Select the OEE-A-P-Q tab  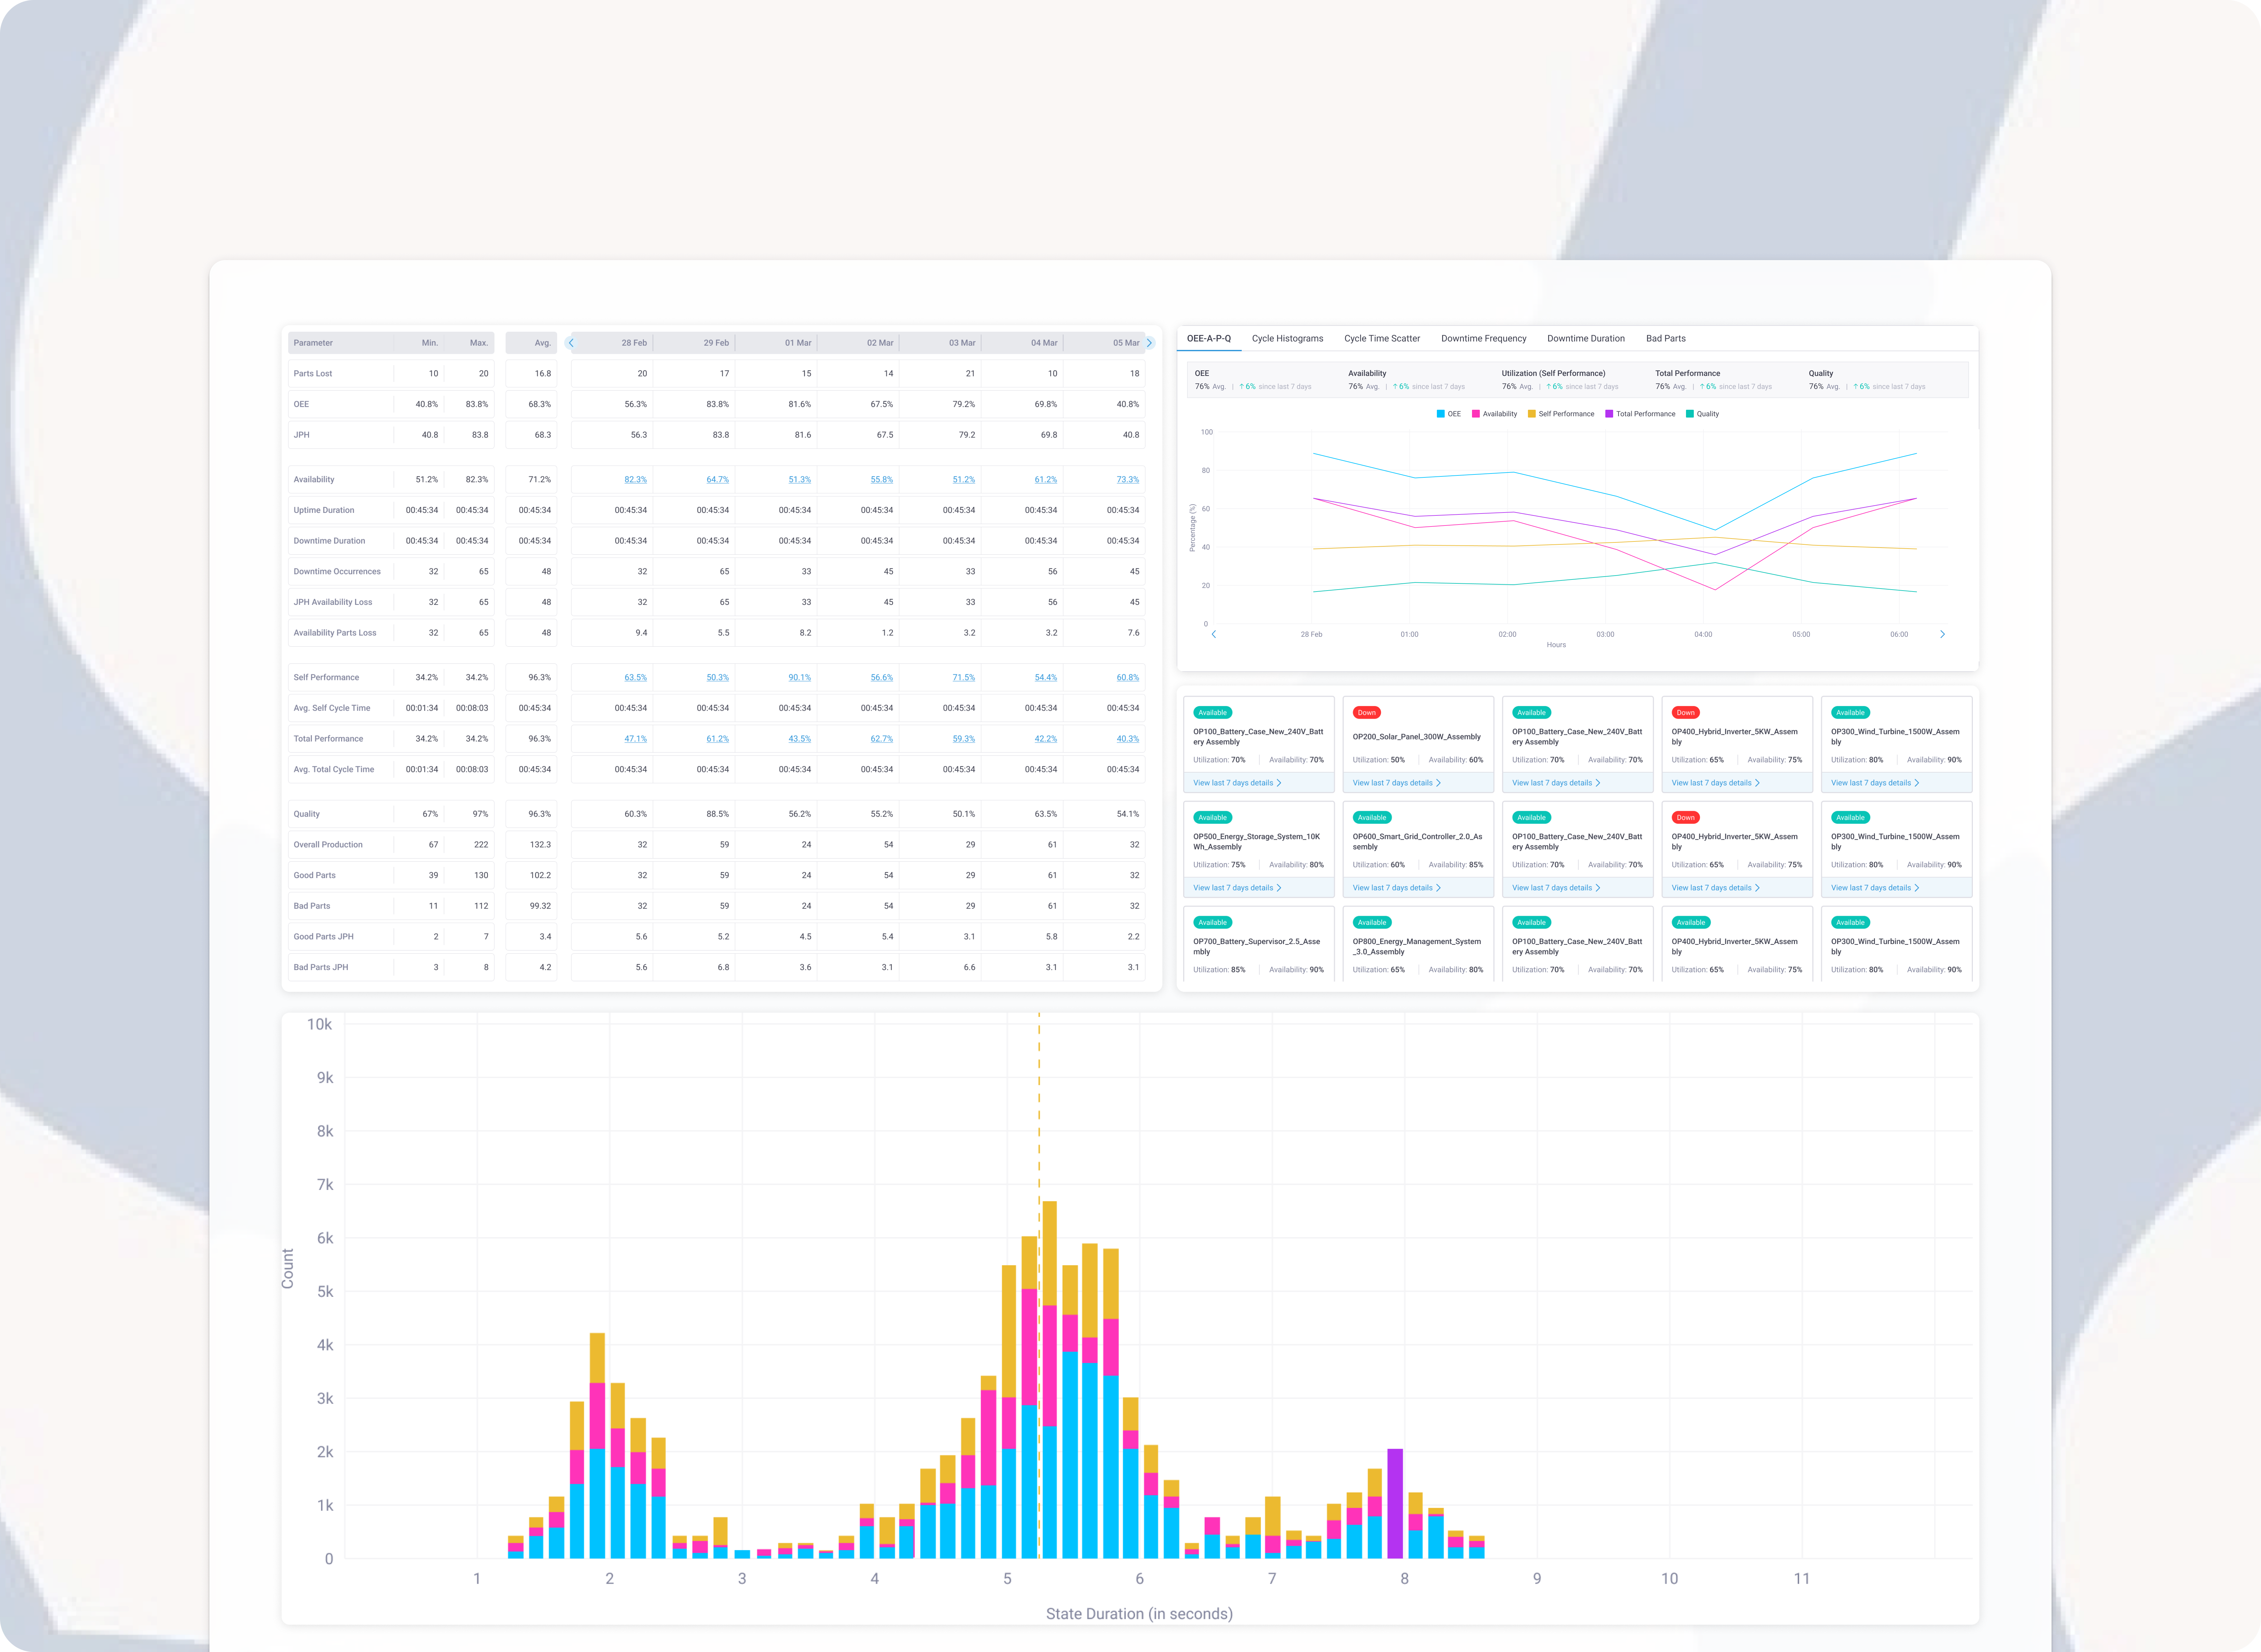pos(1209,339)
